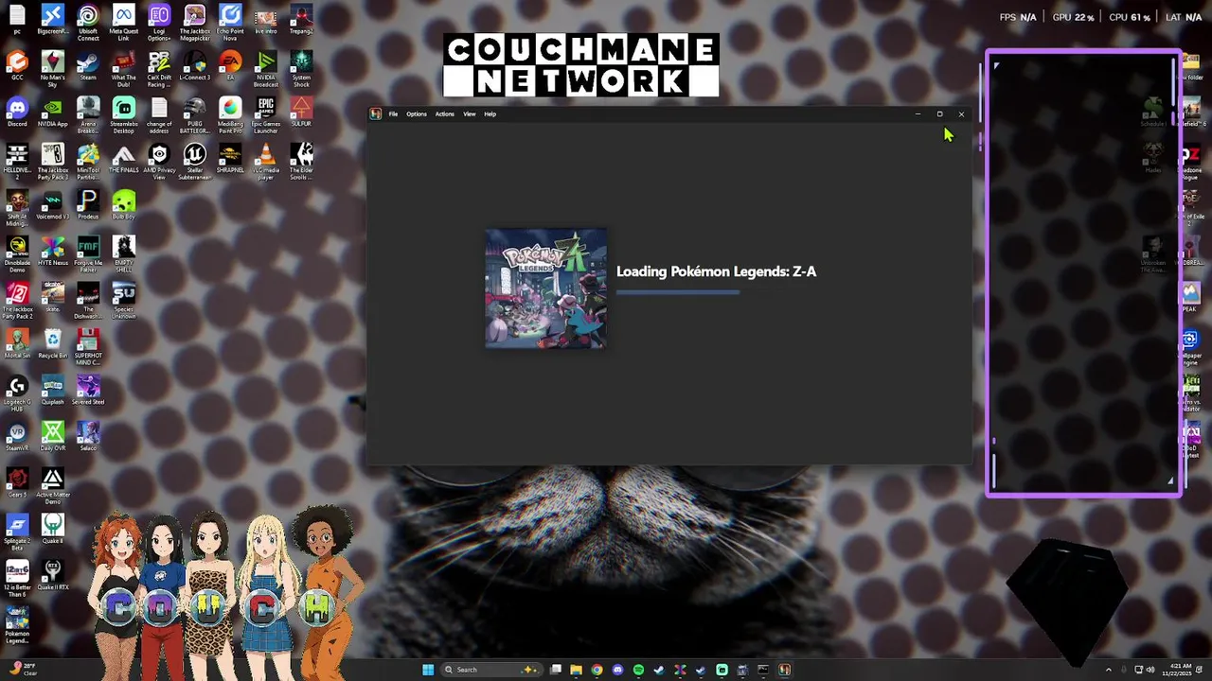Select the THE FINALS shortcut

pyautogui.click(x=123, y=159)
